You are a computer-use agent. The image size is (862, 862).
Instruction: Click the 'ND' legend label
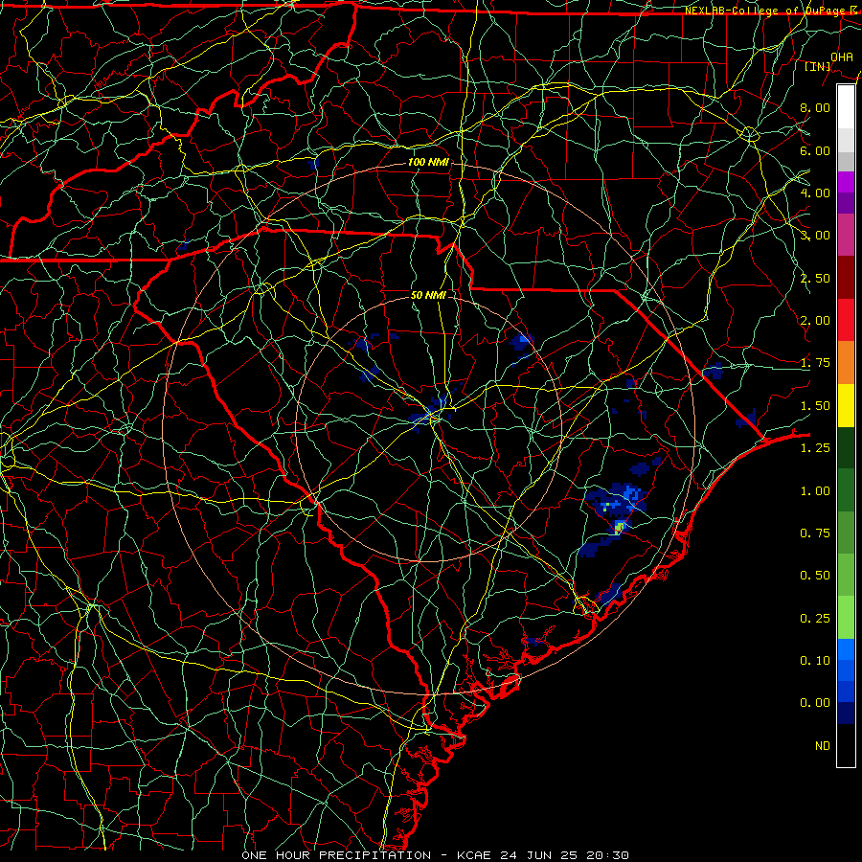(823, 746)
